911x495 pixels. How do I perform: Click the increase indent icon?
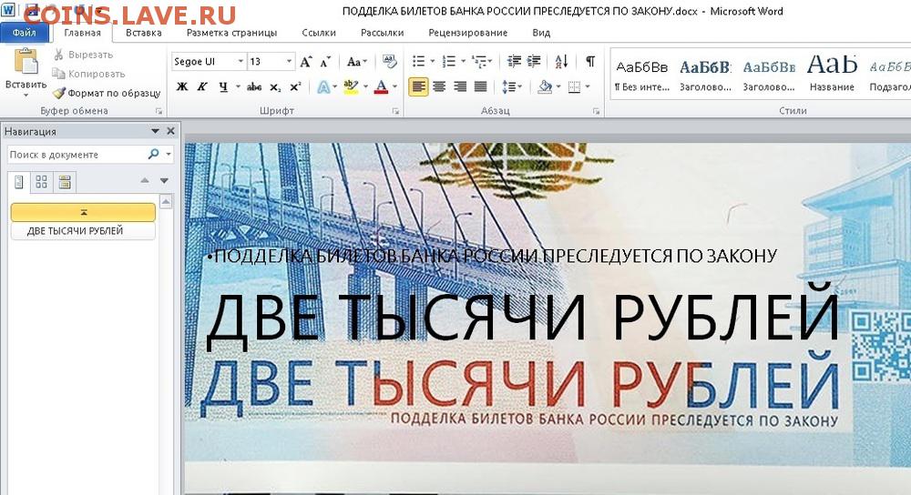533,62
